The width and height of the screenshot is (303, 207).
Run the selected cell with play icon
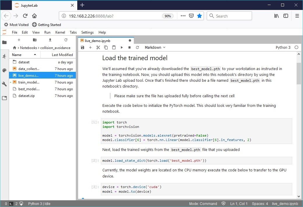click(x=122, y=47)
